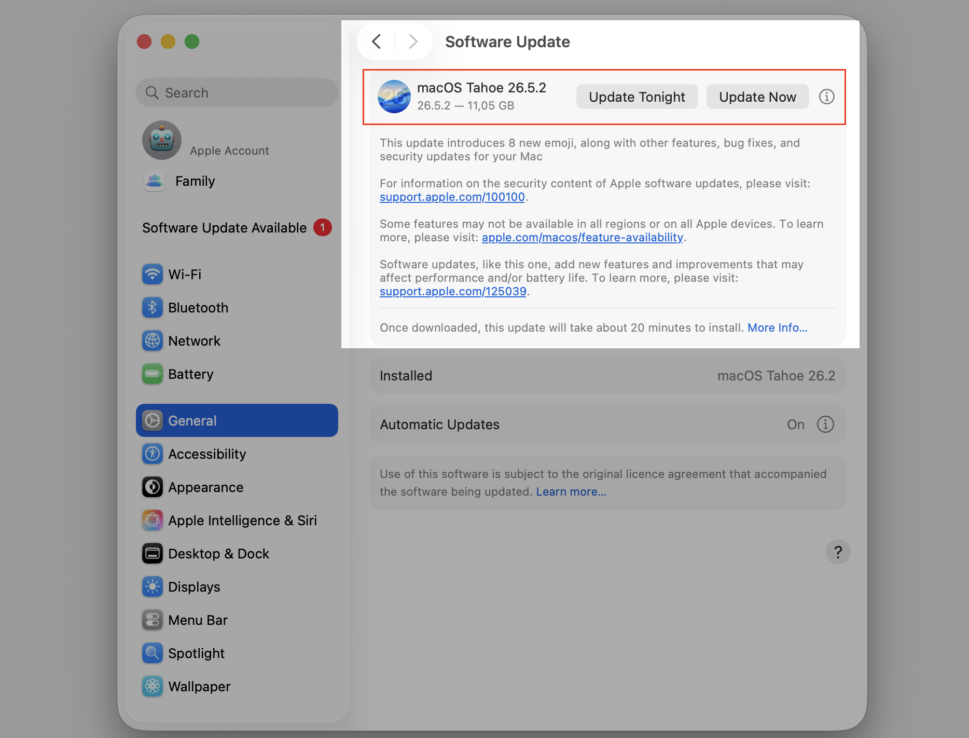Open Spotlight settings
969x738 pixels.
point(237,653)
